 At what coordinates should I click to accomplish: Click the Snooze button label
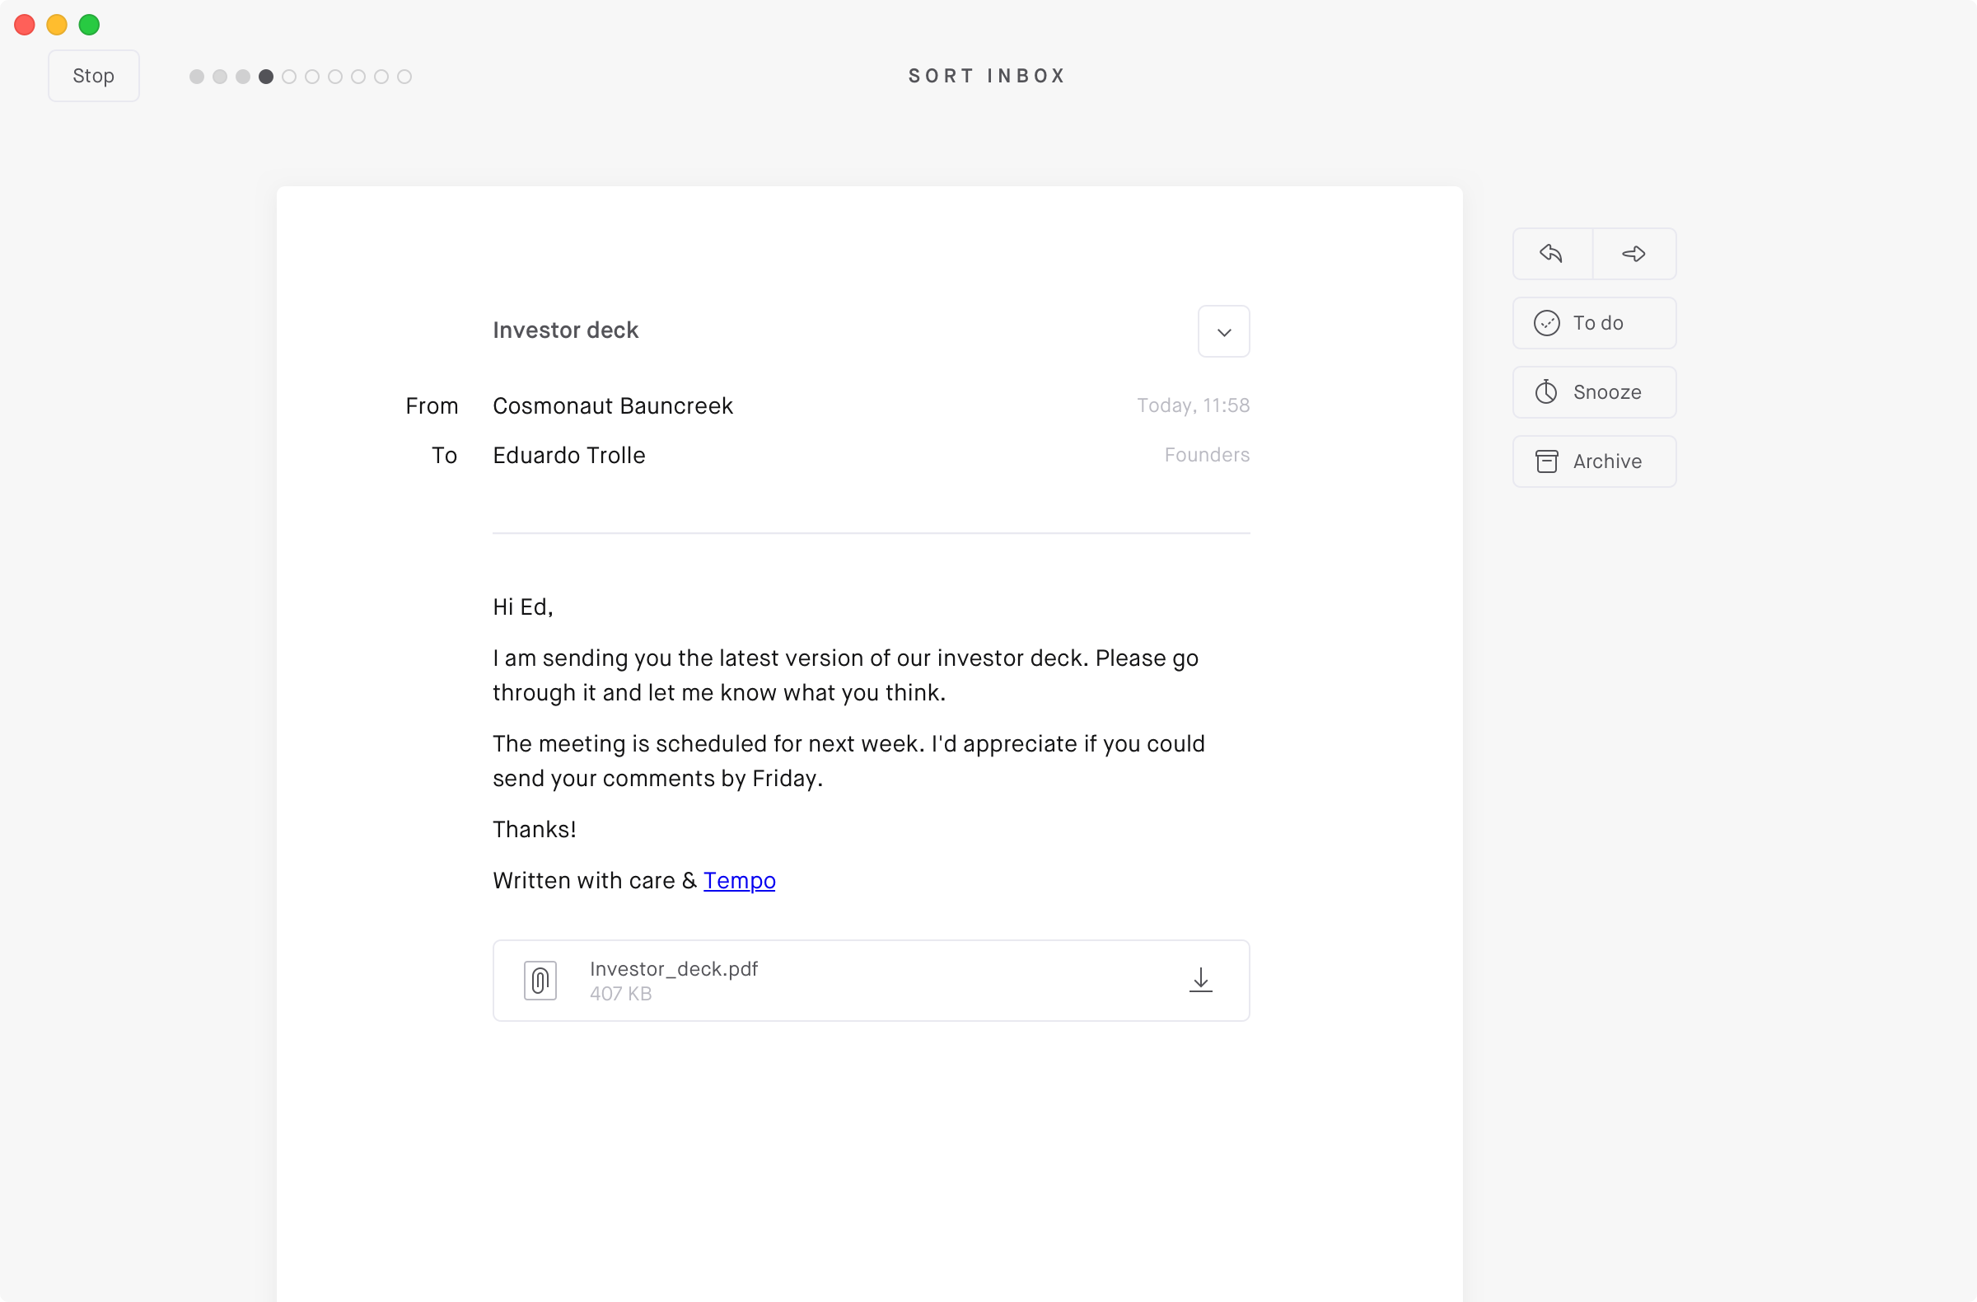coord(1606,392)
